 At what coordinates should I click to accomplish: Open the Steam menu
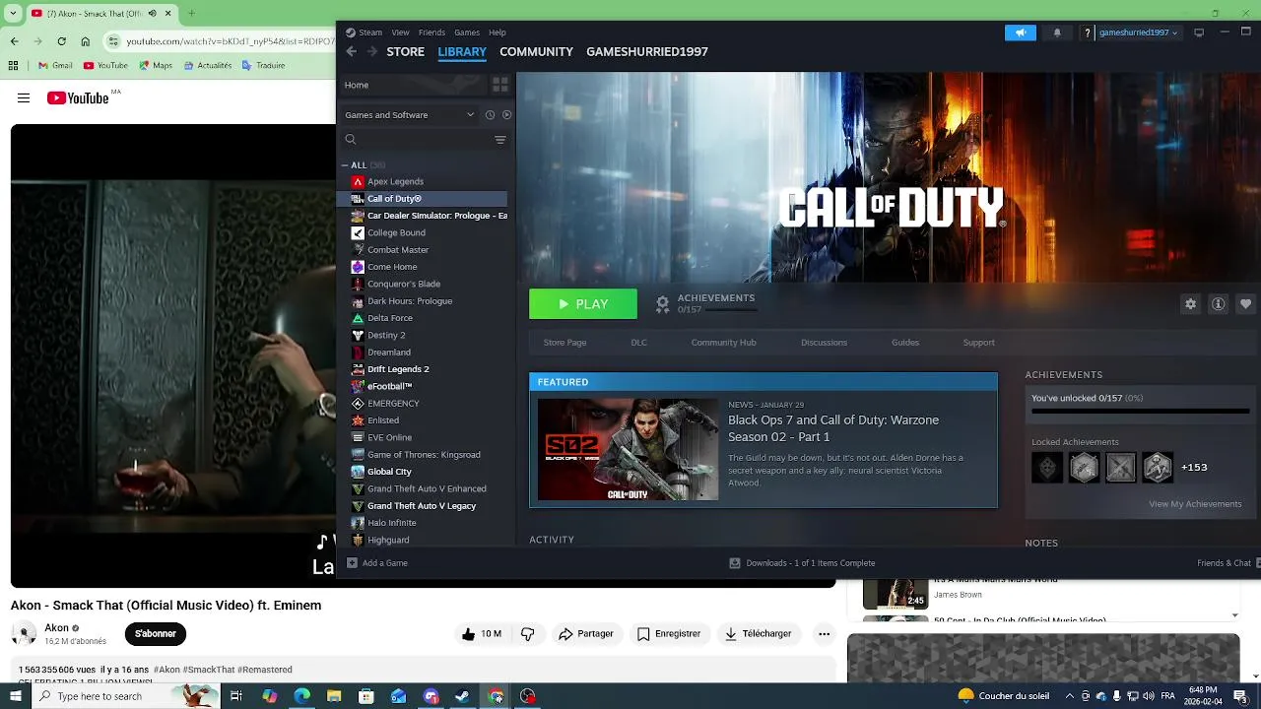[x=365, y=32]
